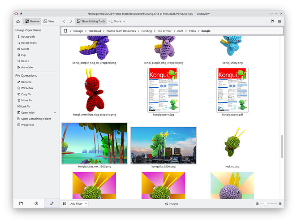This screenshot has width=297, height=224.
Task: Open the Annotate tool
Action: pyautogui.click(x=26, y=67)
